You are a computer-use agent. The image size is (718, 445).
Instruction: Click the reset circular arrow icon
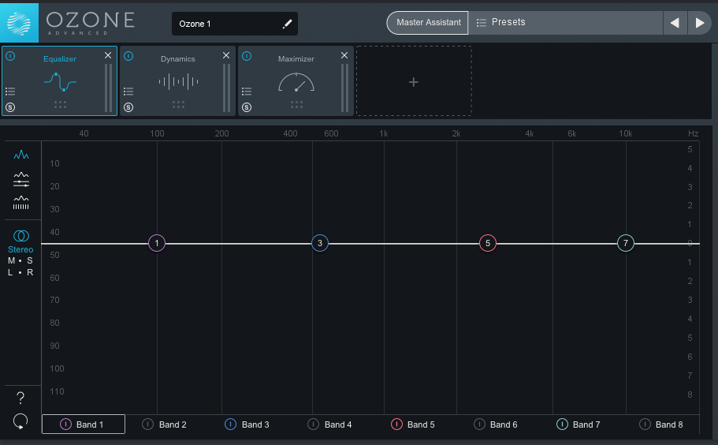click(20, 421)
